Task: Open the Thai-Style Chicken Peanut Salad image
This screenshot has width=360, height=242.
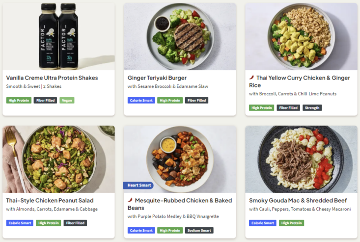Action: [58, 159]
